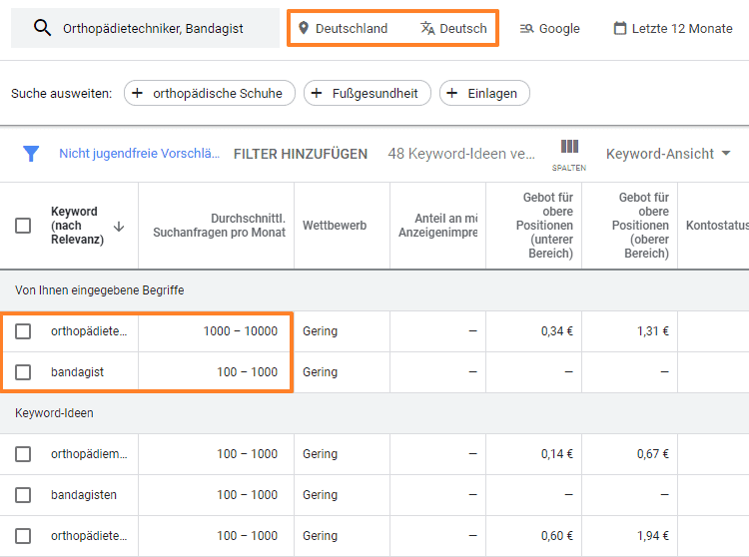Screen dimensions: 749x557
Task: Check the orthopädiem… row checkbox
Action: coord(23,454)
